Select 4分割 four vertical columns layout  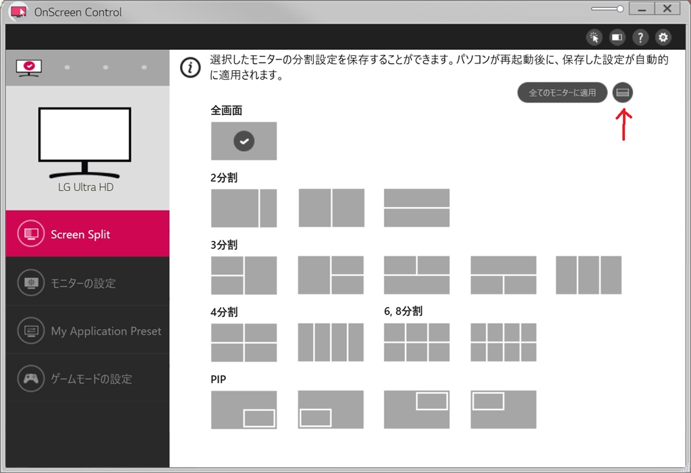click(x=331, y=343)
